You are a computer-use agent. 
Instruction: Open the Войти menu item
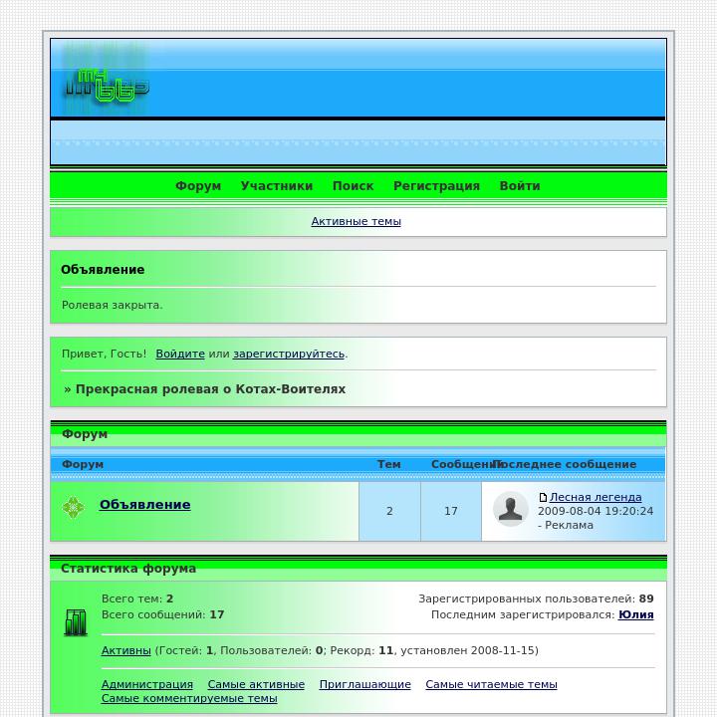[520, 185]
